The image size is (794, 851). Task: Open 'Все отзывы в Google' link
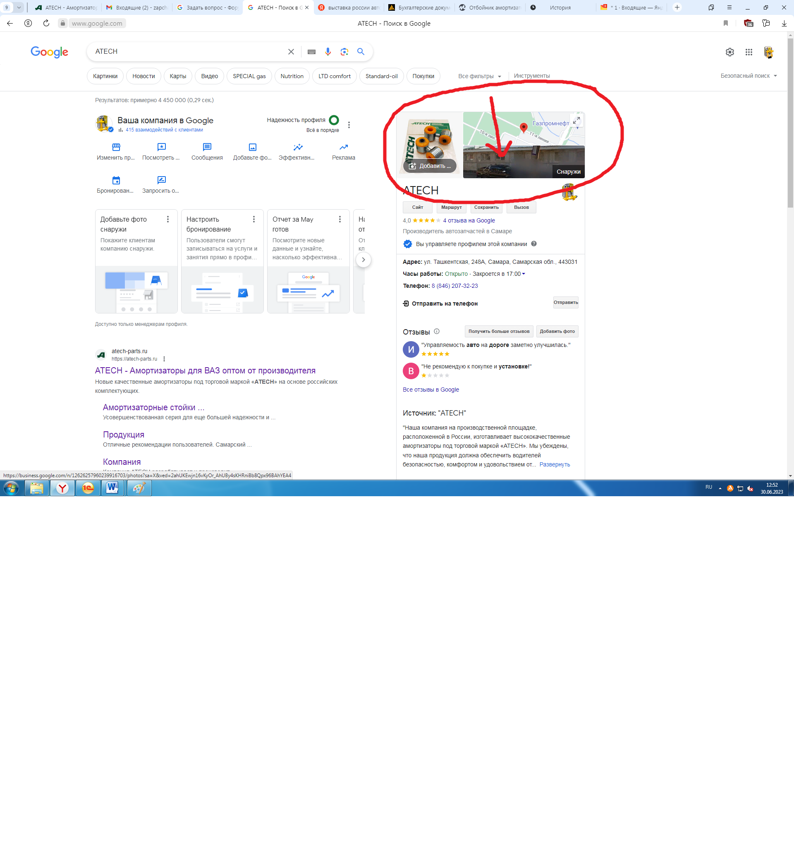pyautogui.click(x=430, y=390)
